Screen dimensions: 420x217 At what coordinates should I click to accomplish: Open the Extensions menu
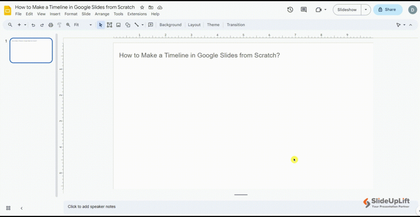[x=137, y=14]
